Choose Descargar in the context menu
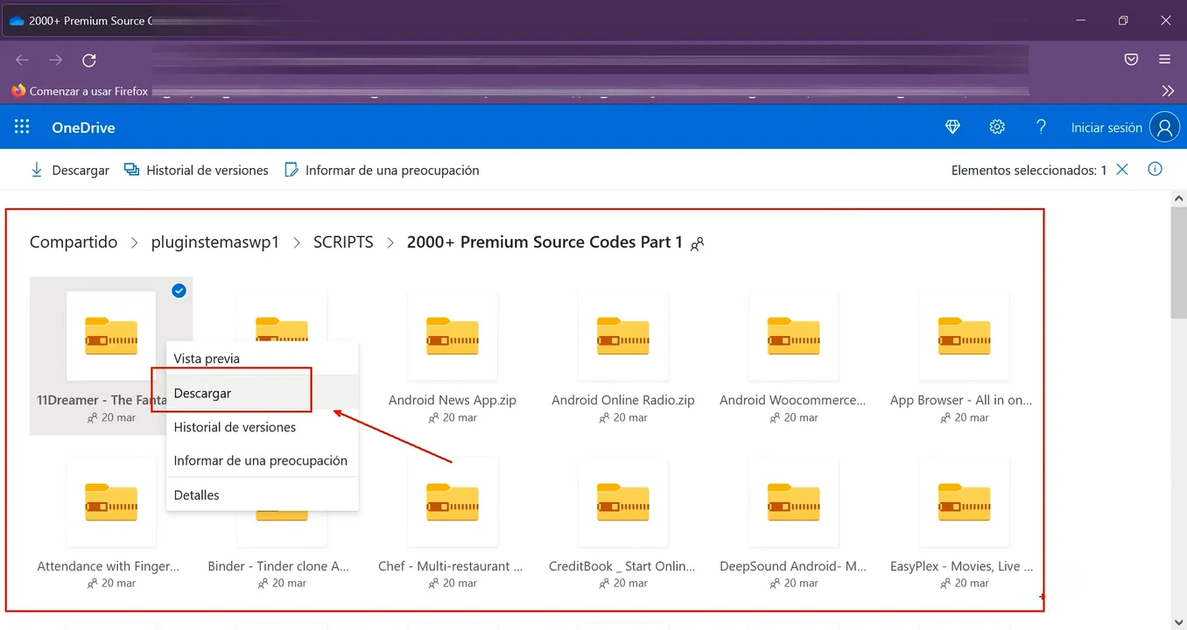The height and width of the screenshot is (630, 1187). pyautogui.click(x=263, y=393)
